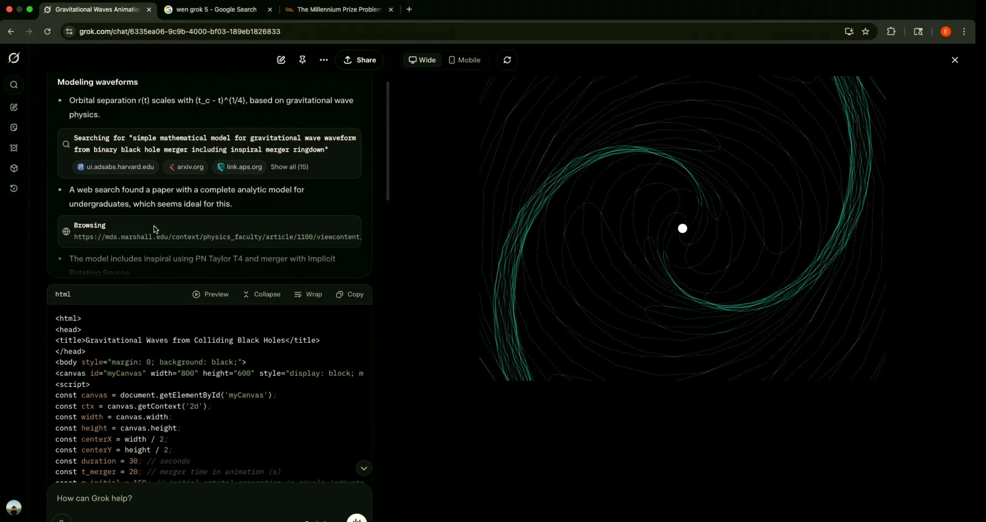The height and width of the screenshot is (522, 986).
Task: Refresh the animation preview
Action: pyautogui.click(x=507, y=60)
